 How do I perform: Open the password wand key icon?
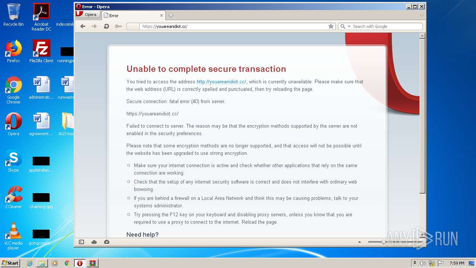[x=118, y=26]
